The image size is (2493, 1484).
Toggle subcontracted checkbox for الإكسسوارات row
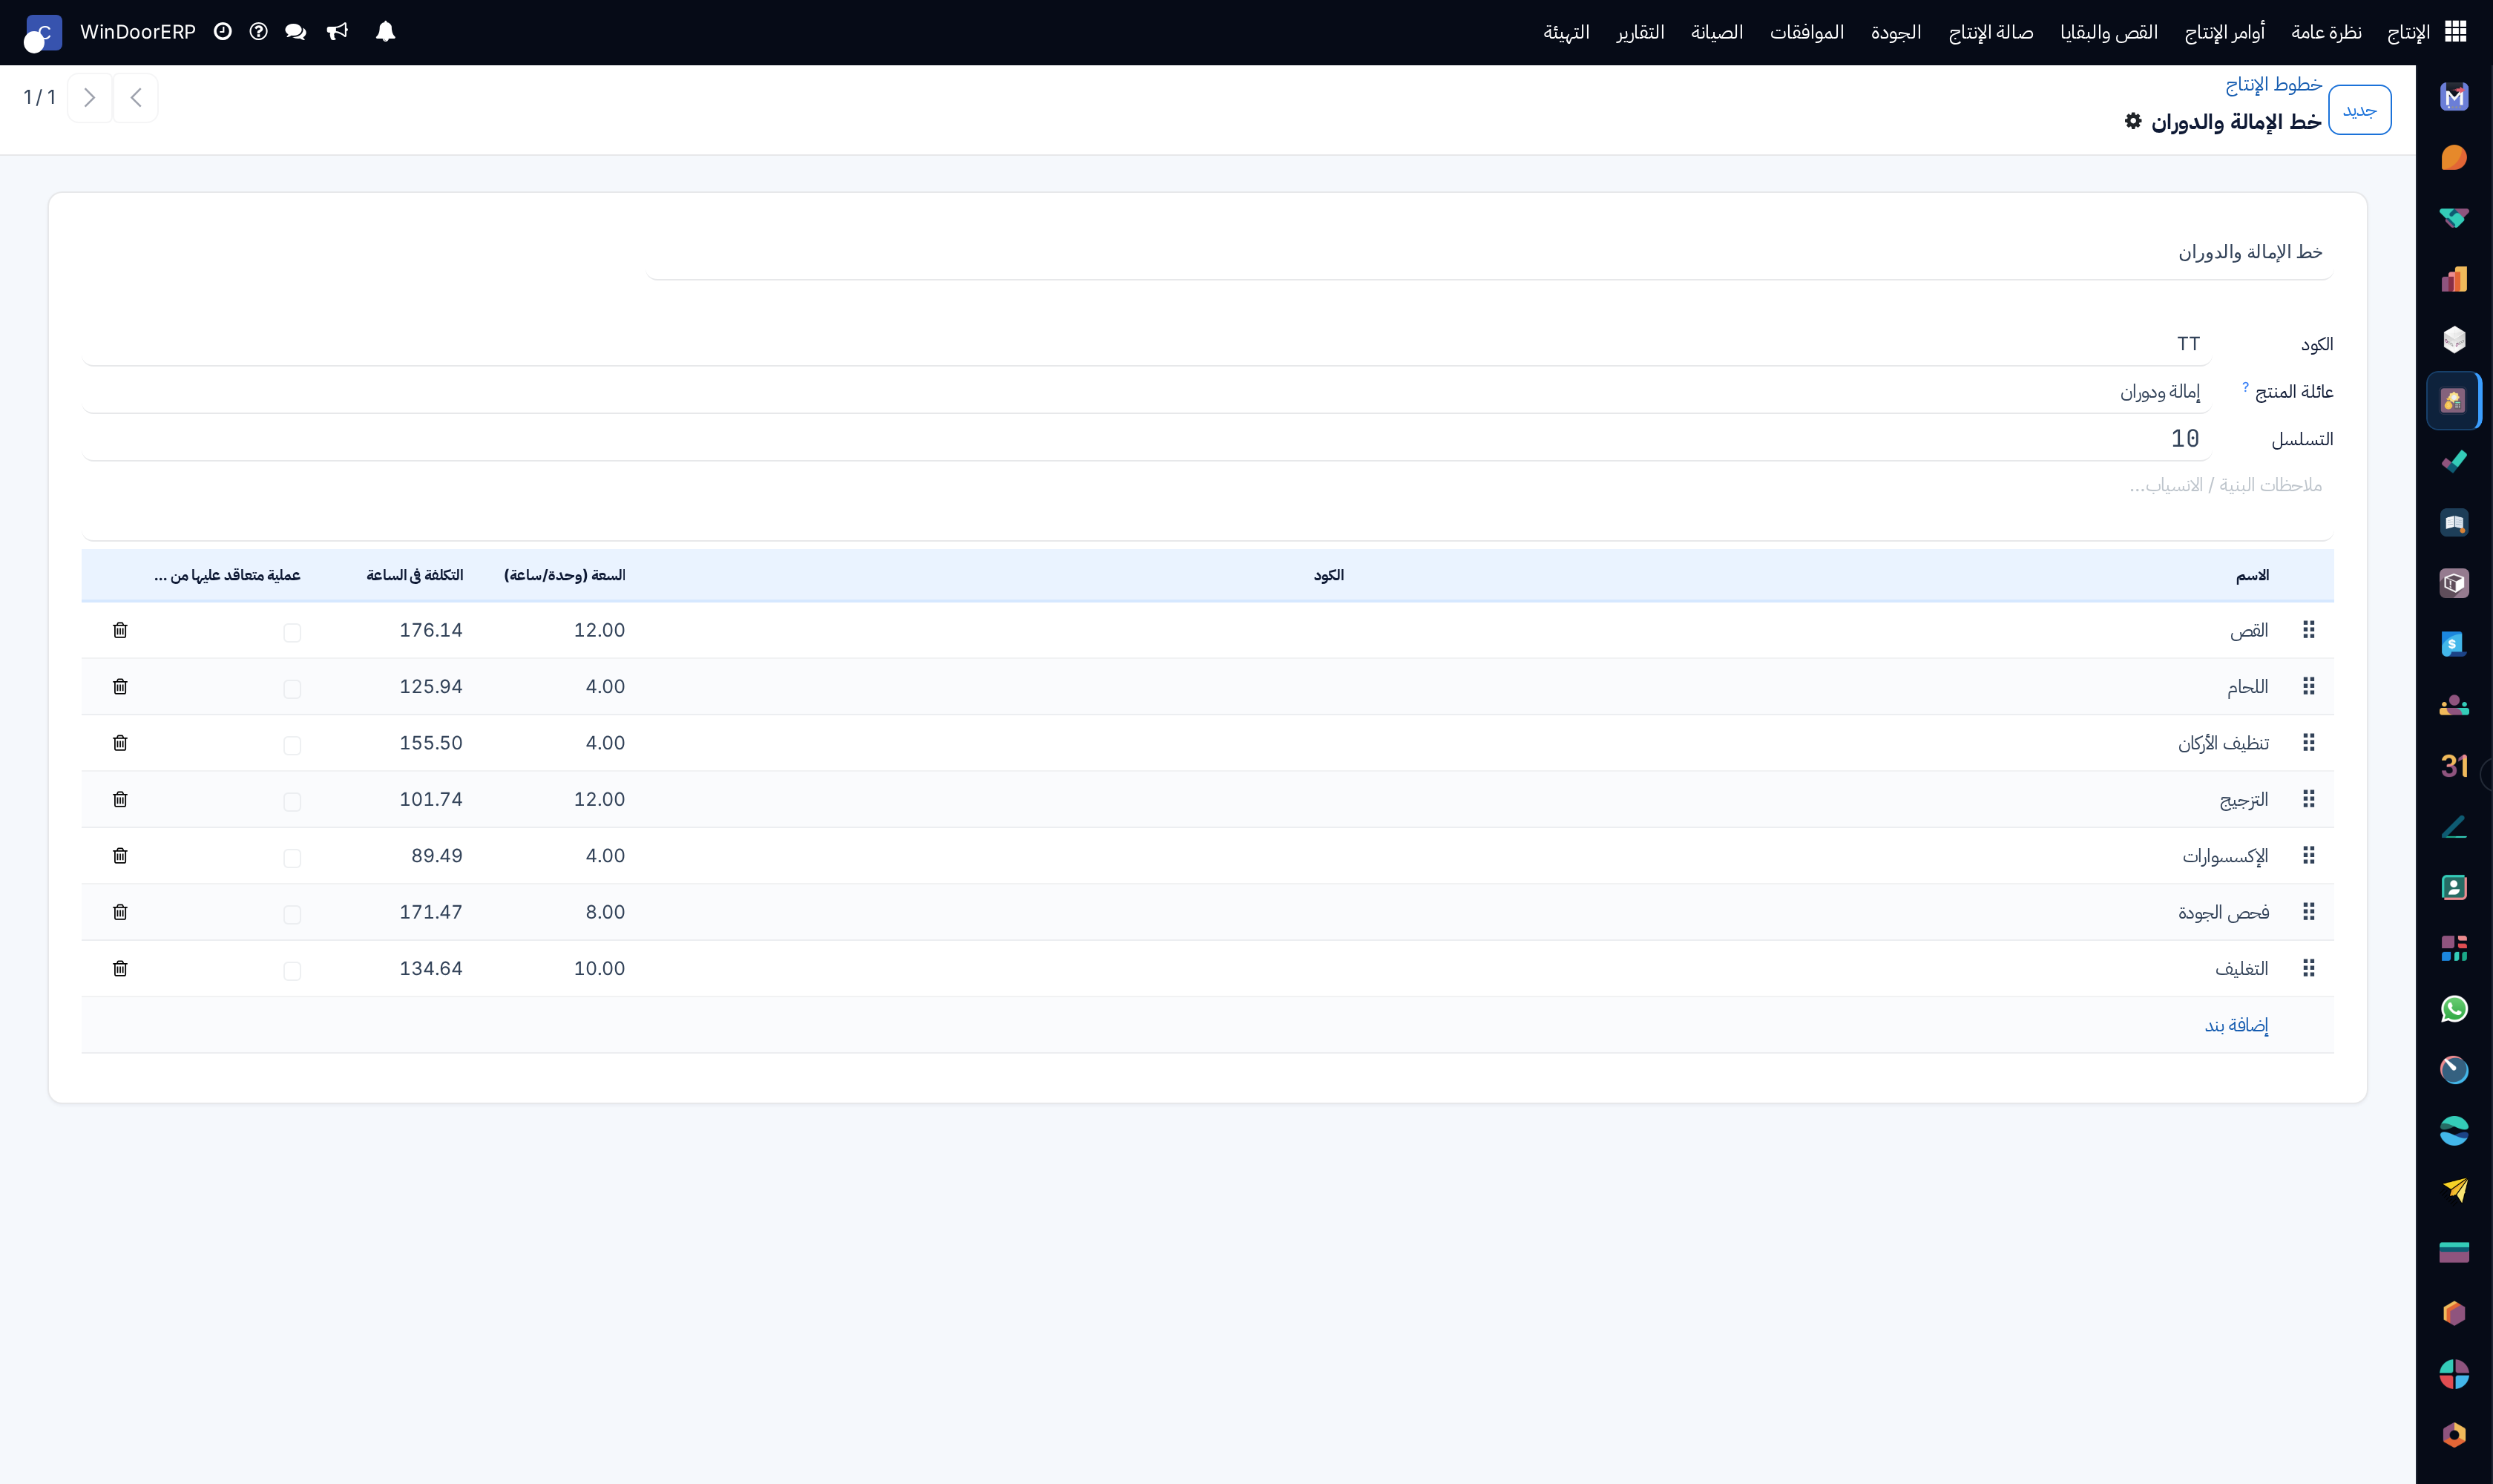click(x=292, y=858)
